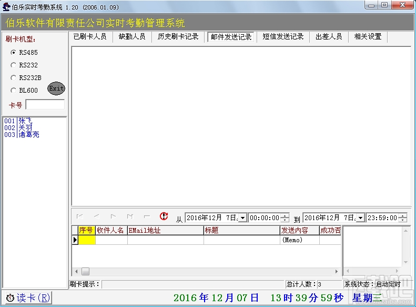Go to previous record in navigator
Viewport: 416px width, 307px height.
pyautogui.click(x=97, y=216)
